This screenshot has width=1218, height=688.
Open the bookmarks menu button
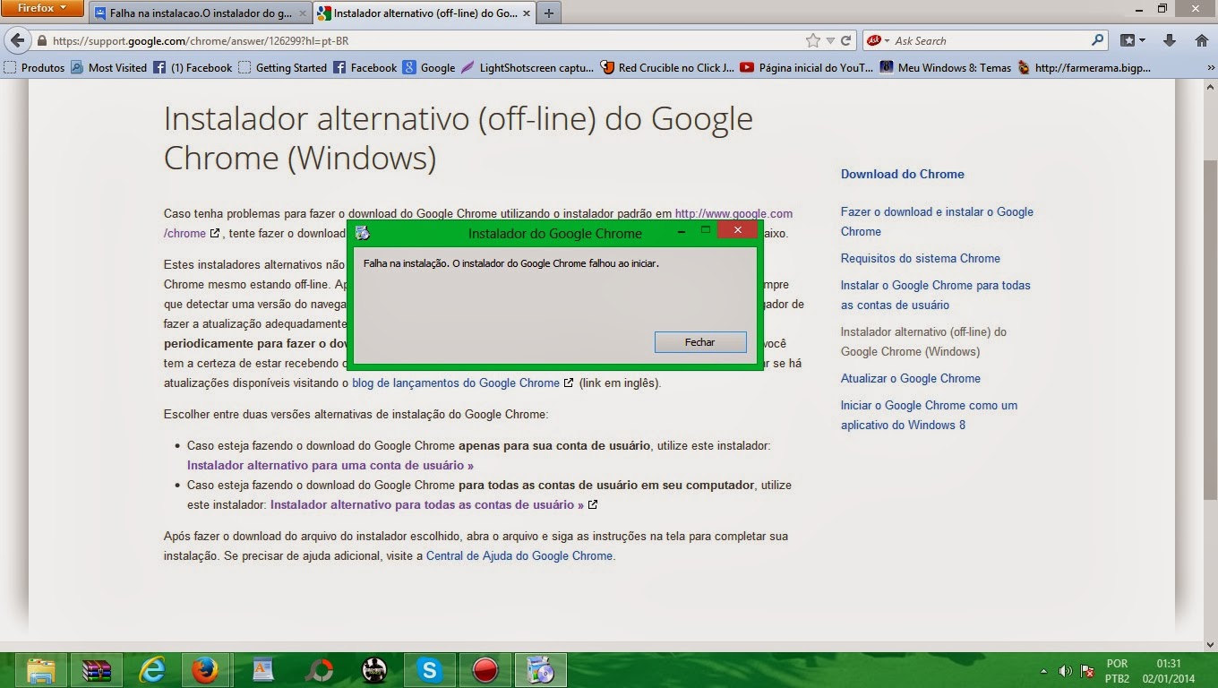(1133, 40)
